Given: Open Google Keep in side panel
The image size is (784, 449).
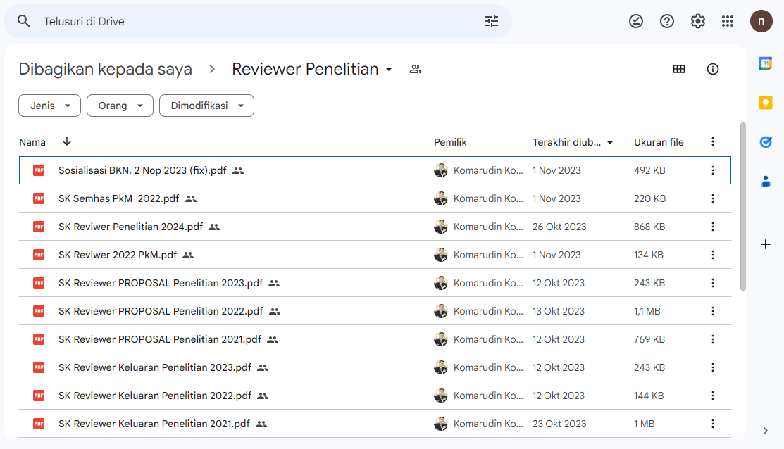Looking at the screenshot, I should click(766, 103).
